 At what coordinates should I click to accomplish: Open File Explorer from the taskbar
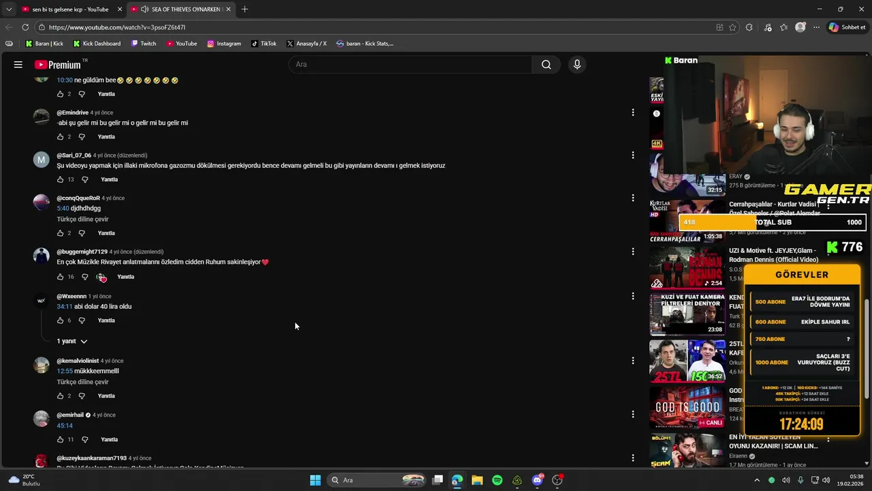point(478,480)
